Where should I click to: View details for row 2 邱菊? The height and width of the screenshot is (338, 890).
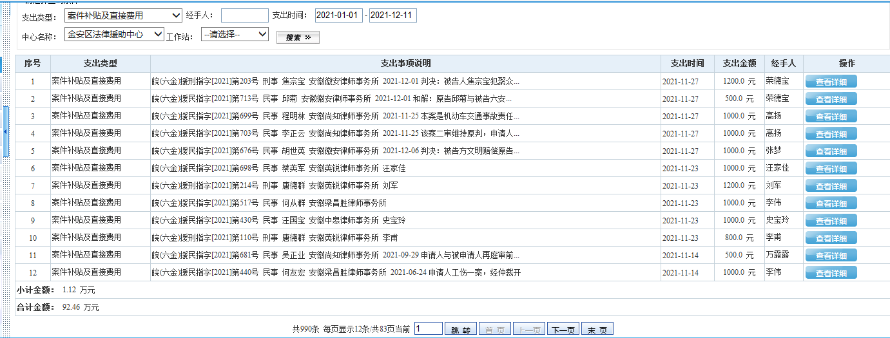coord(831,99)
